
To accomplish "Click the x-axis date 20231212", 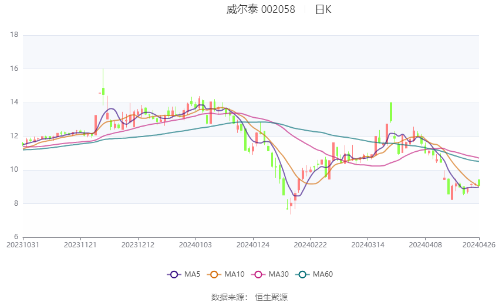I will coord(138,245).
